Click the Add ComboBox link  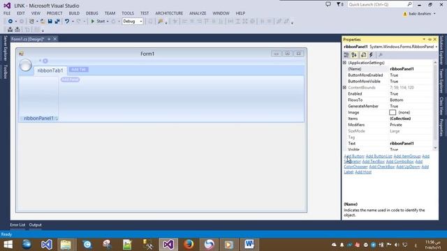(x=400, y=161)
